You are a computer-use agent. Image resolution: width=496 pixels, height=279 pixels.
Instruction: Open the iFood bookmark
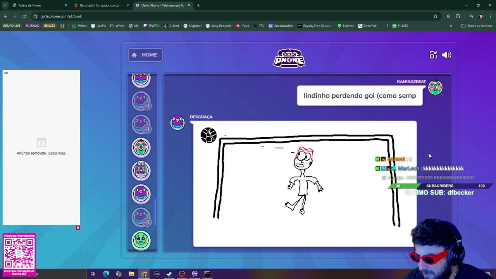(243, 26)
